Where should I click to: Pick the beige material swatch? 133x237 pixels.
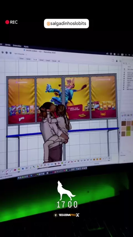coord(124,128)
